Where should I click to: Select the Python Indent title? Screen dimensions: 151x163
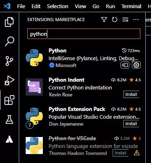click(67, 80)
